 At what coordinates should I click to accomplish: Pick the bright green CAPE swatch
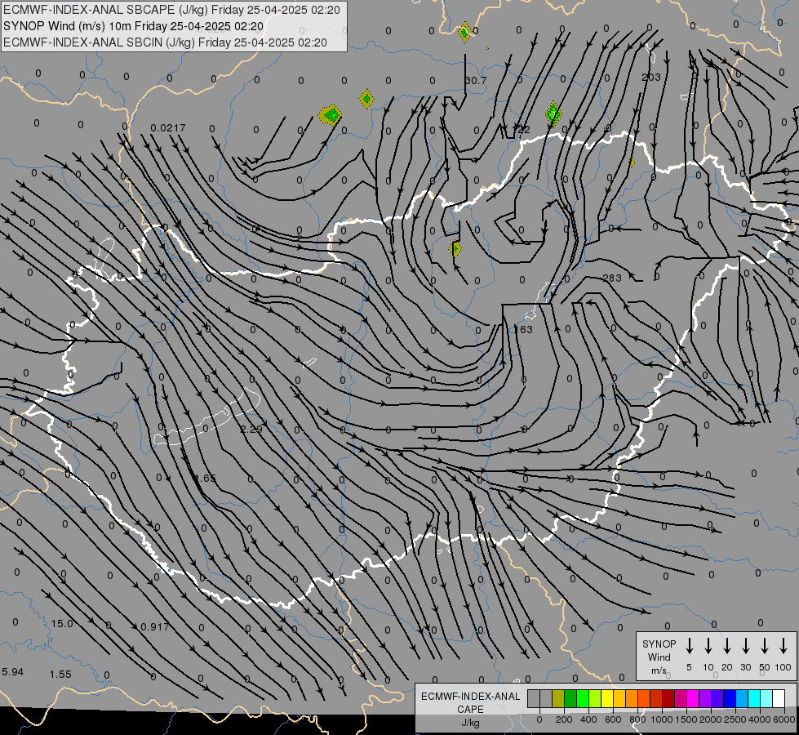coord(583,699)
